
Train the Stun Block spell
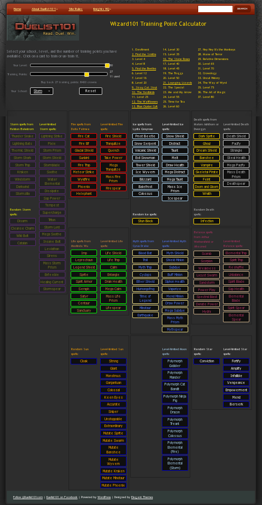145,221
